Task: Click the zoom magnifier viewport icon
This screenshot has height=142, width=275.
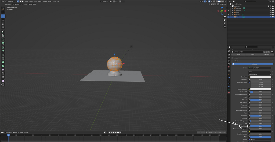Action: 225,16
